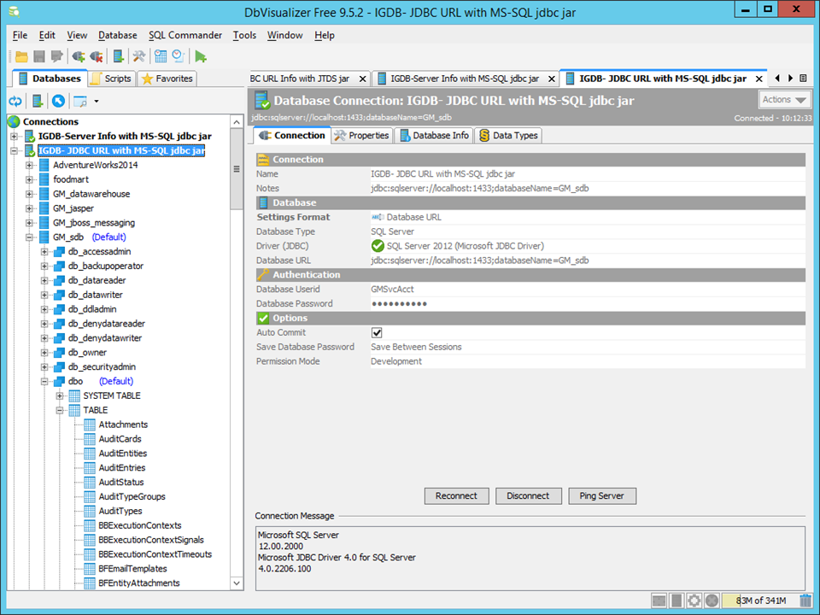Open the Help menu

325,35
